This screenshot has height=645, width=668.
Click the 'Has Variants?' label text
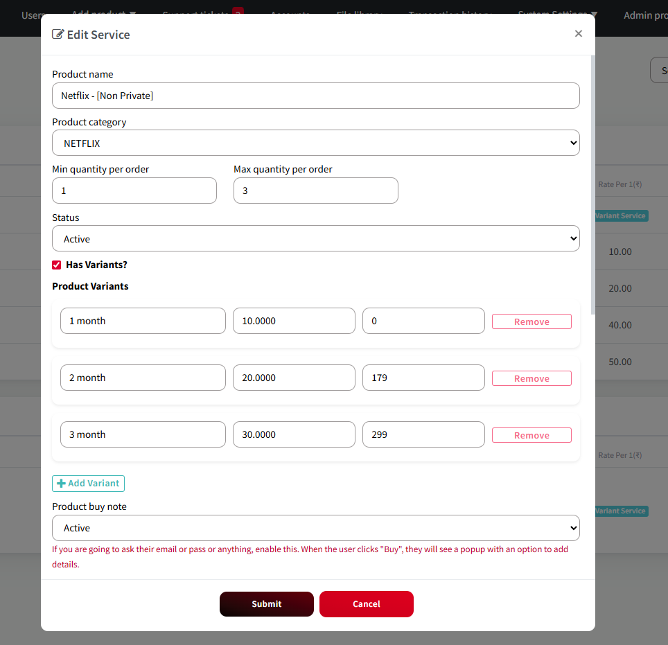97,265
